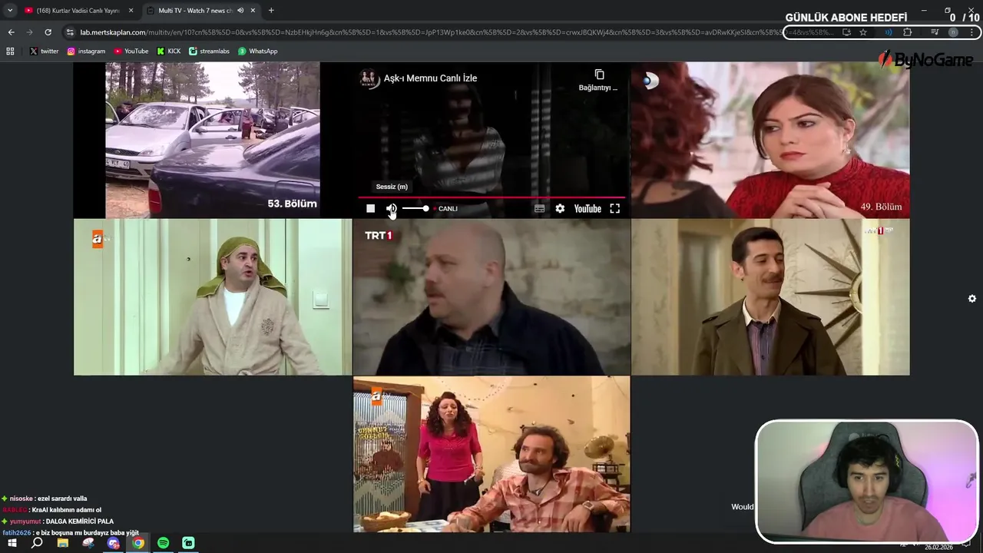Bookmark this page with the star
Viewport: 983px width, 553px height.
coord(863,32)
